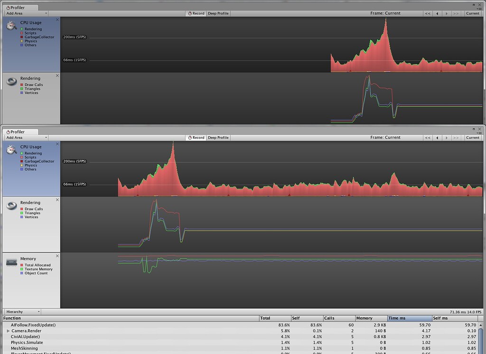Advance one frame with the right arrow icon
486x354 pixels.
pos(447,13)
